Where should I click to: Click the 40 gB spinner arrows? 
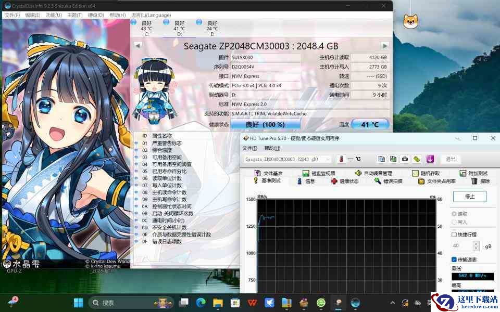(x=477, y=245)
